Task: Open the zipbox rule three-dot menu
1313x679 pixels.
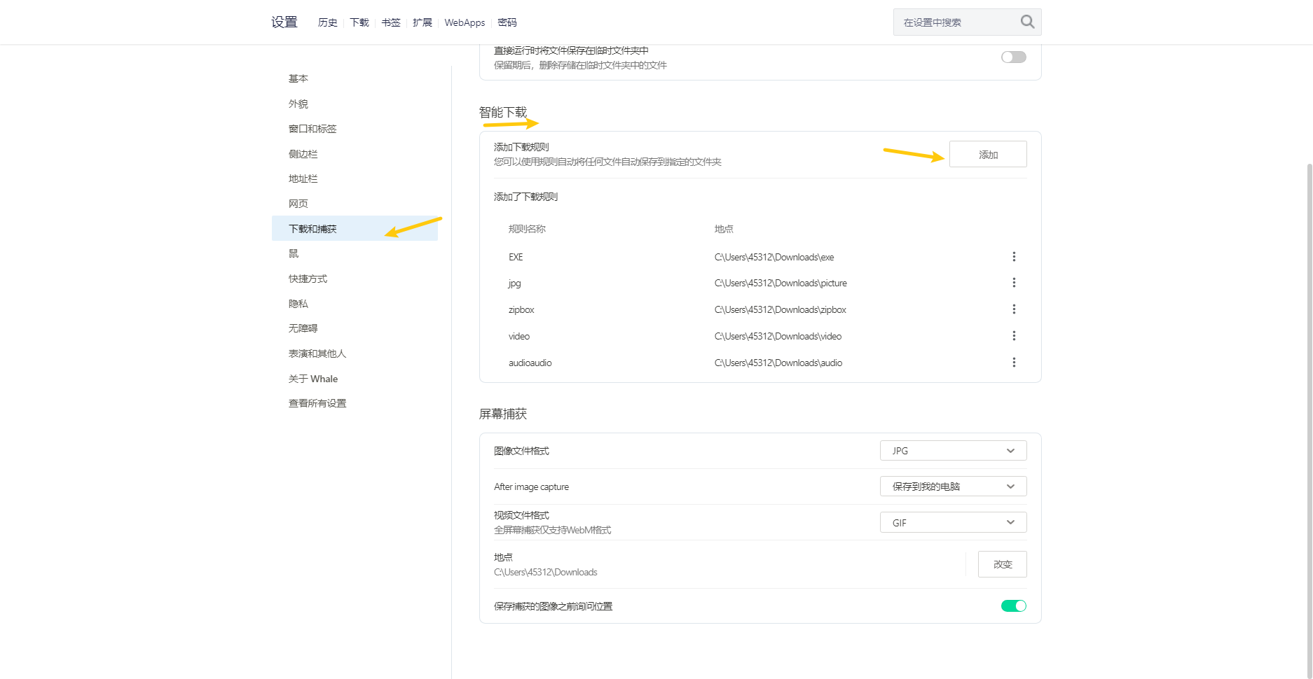Action: pos(1013,309)
